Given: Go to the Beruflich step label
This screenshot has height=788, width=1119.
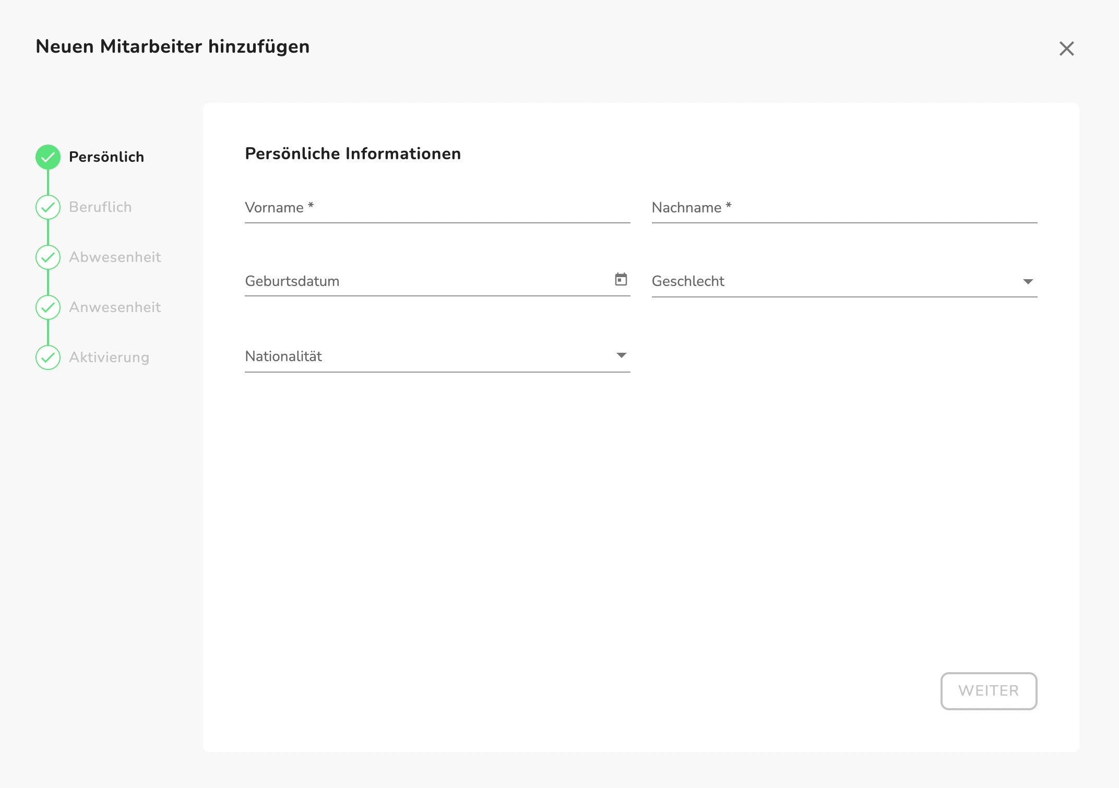Looking at the screenshot, I should coord(100,207).
